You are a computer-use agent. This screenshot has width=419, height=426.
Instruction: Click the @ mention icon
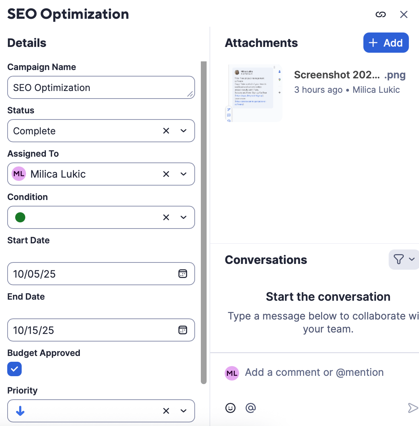(251, 408)
